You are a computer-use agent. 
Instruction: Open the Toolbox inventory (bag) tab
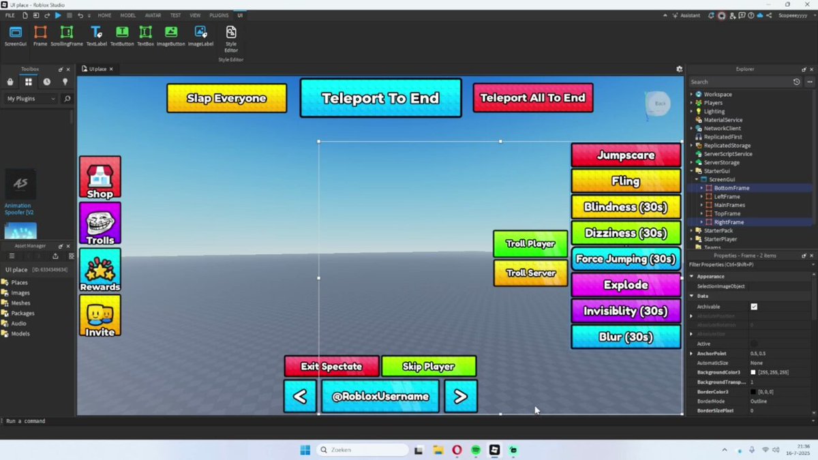click(10, 82)
